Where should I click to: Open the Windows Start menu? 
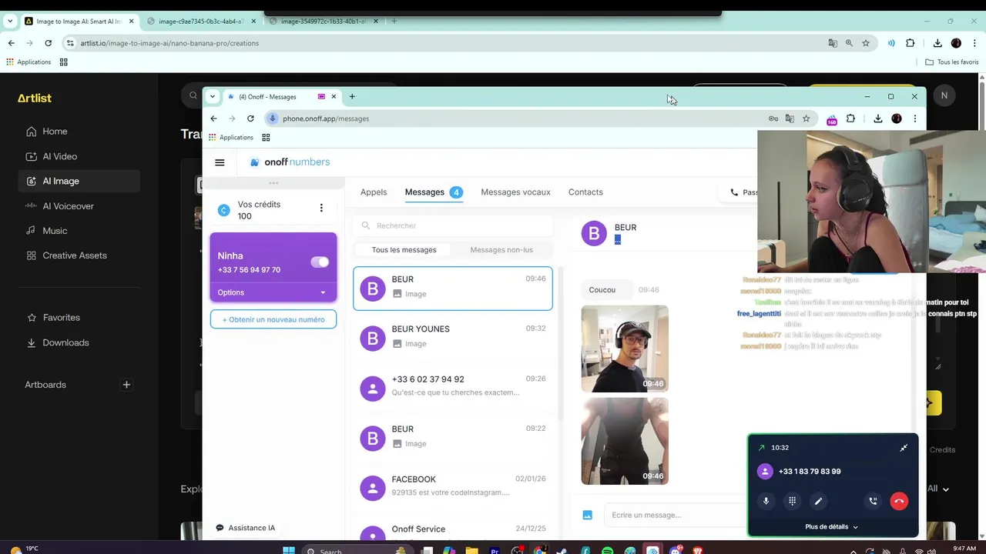289,551
